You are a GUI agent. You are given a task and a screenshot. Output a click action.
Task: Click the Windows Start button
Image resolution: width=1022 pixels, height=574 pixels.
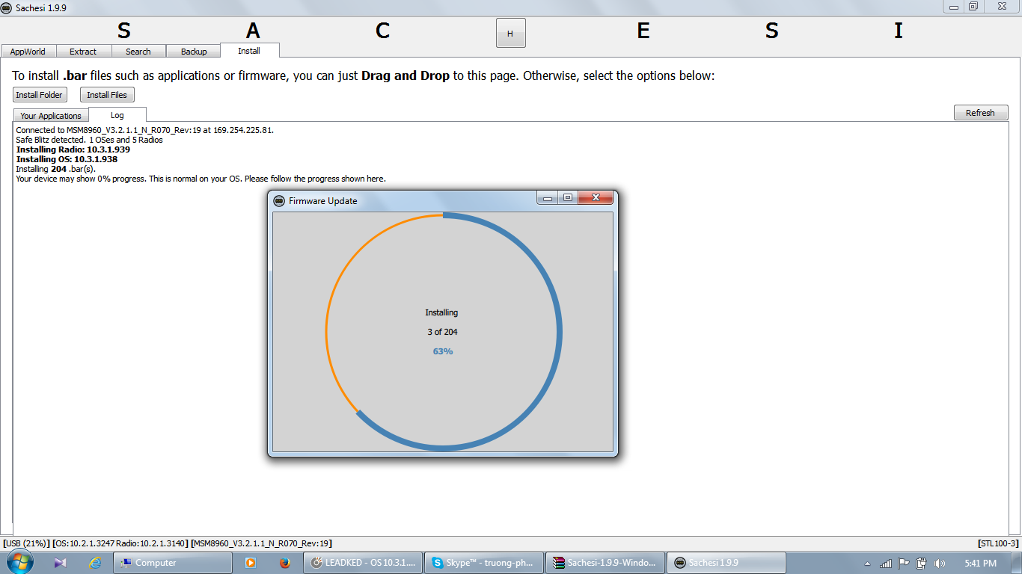coord(19,562)
